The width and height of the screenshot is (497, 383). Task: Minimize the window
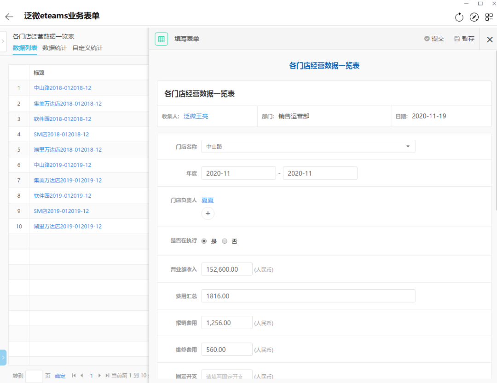[466, 4]
